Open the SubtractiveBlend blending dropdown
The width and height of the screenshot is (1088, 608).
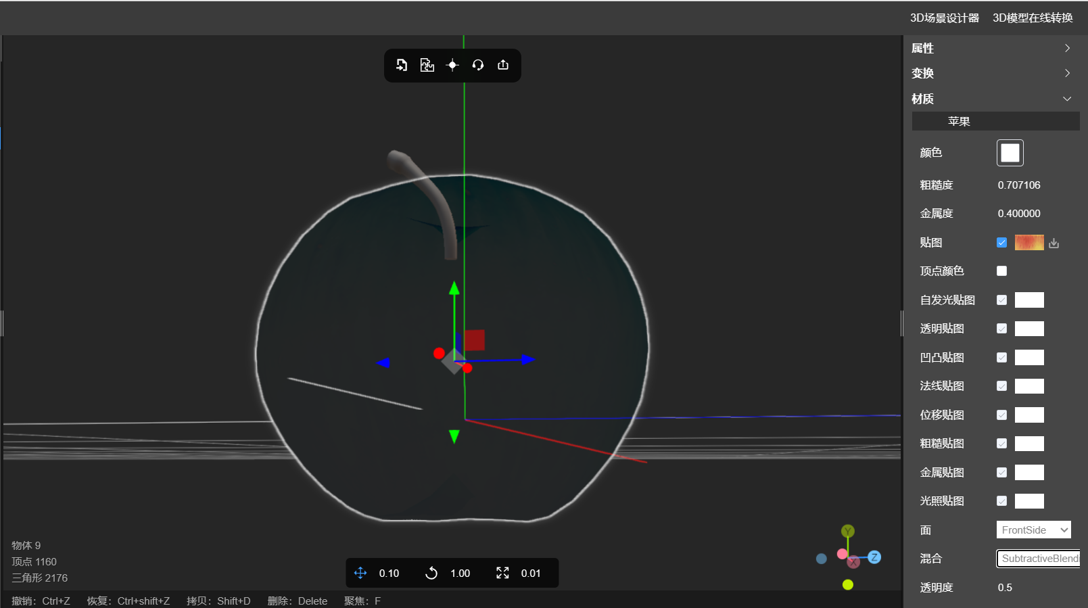pos(1038,559)
